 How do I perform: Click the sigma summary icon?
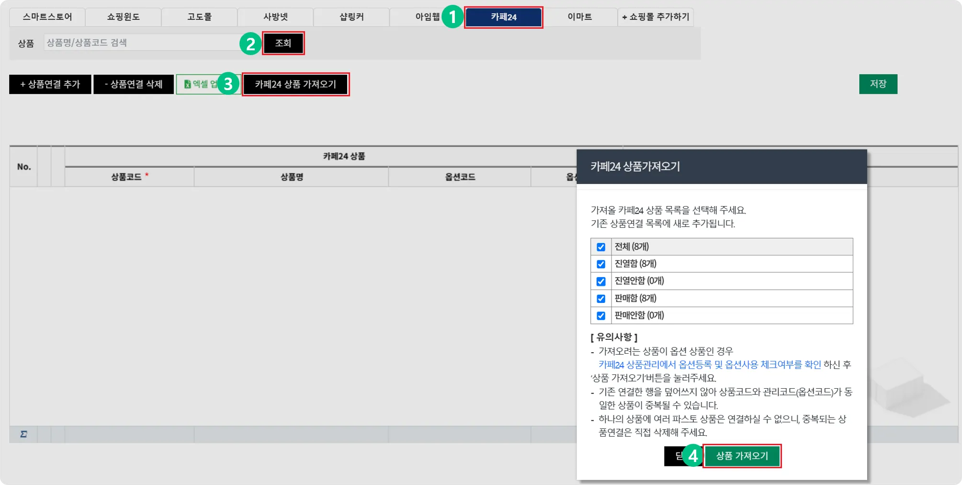(23, 434)
